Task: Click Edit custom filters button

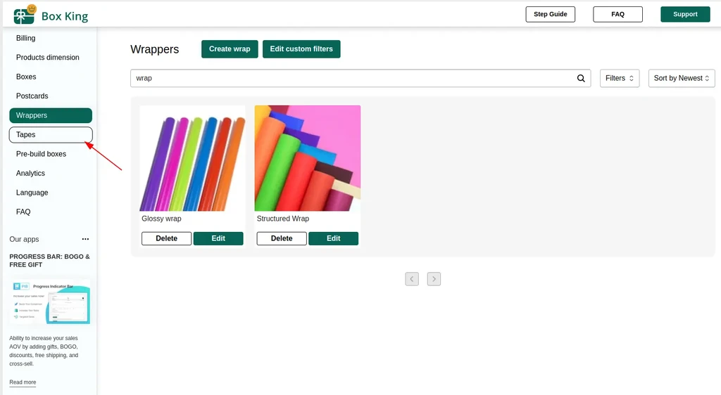Action: point(301,49)
